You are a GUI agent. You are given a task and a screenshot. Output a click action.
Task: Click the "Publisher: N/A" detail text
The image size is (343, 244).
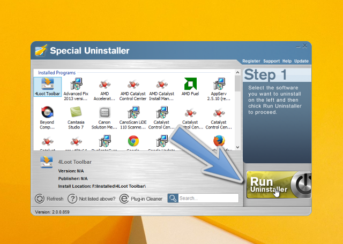coord(73,179)
